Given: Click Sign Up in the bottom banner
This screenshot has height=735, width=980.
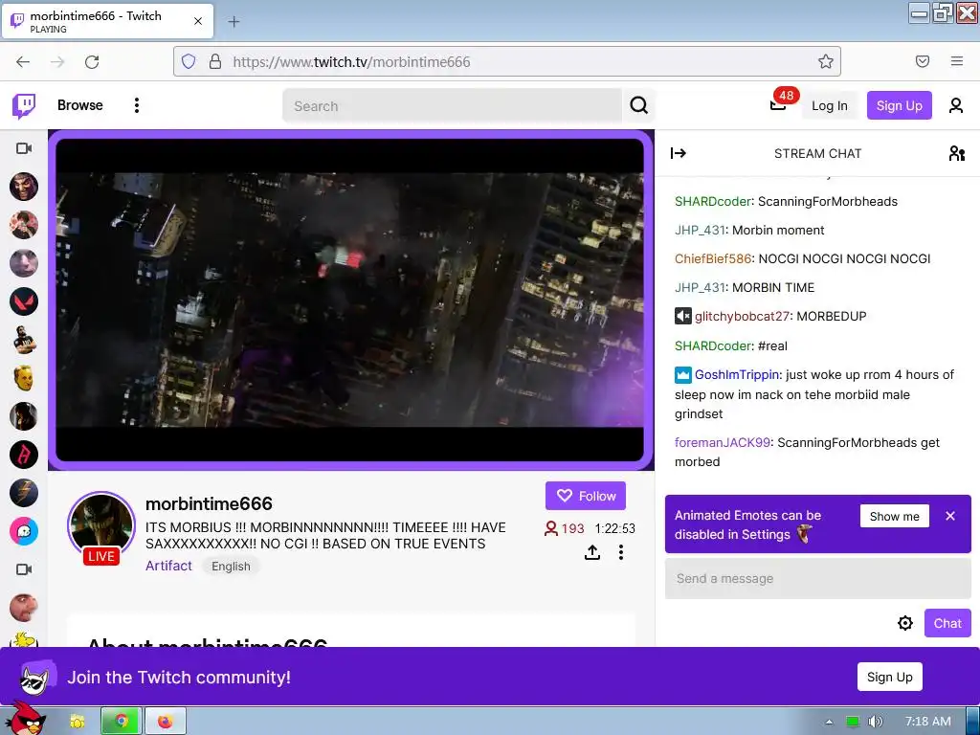Looking at the screenshot, I should (889, 677).
